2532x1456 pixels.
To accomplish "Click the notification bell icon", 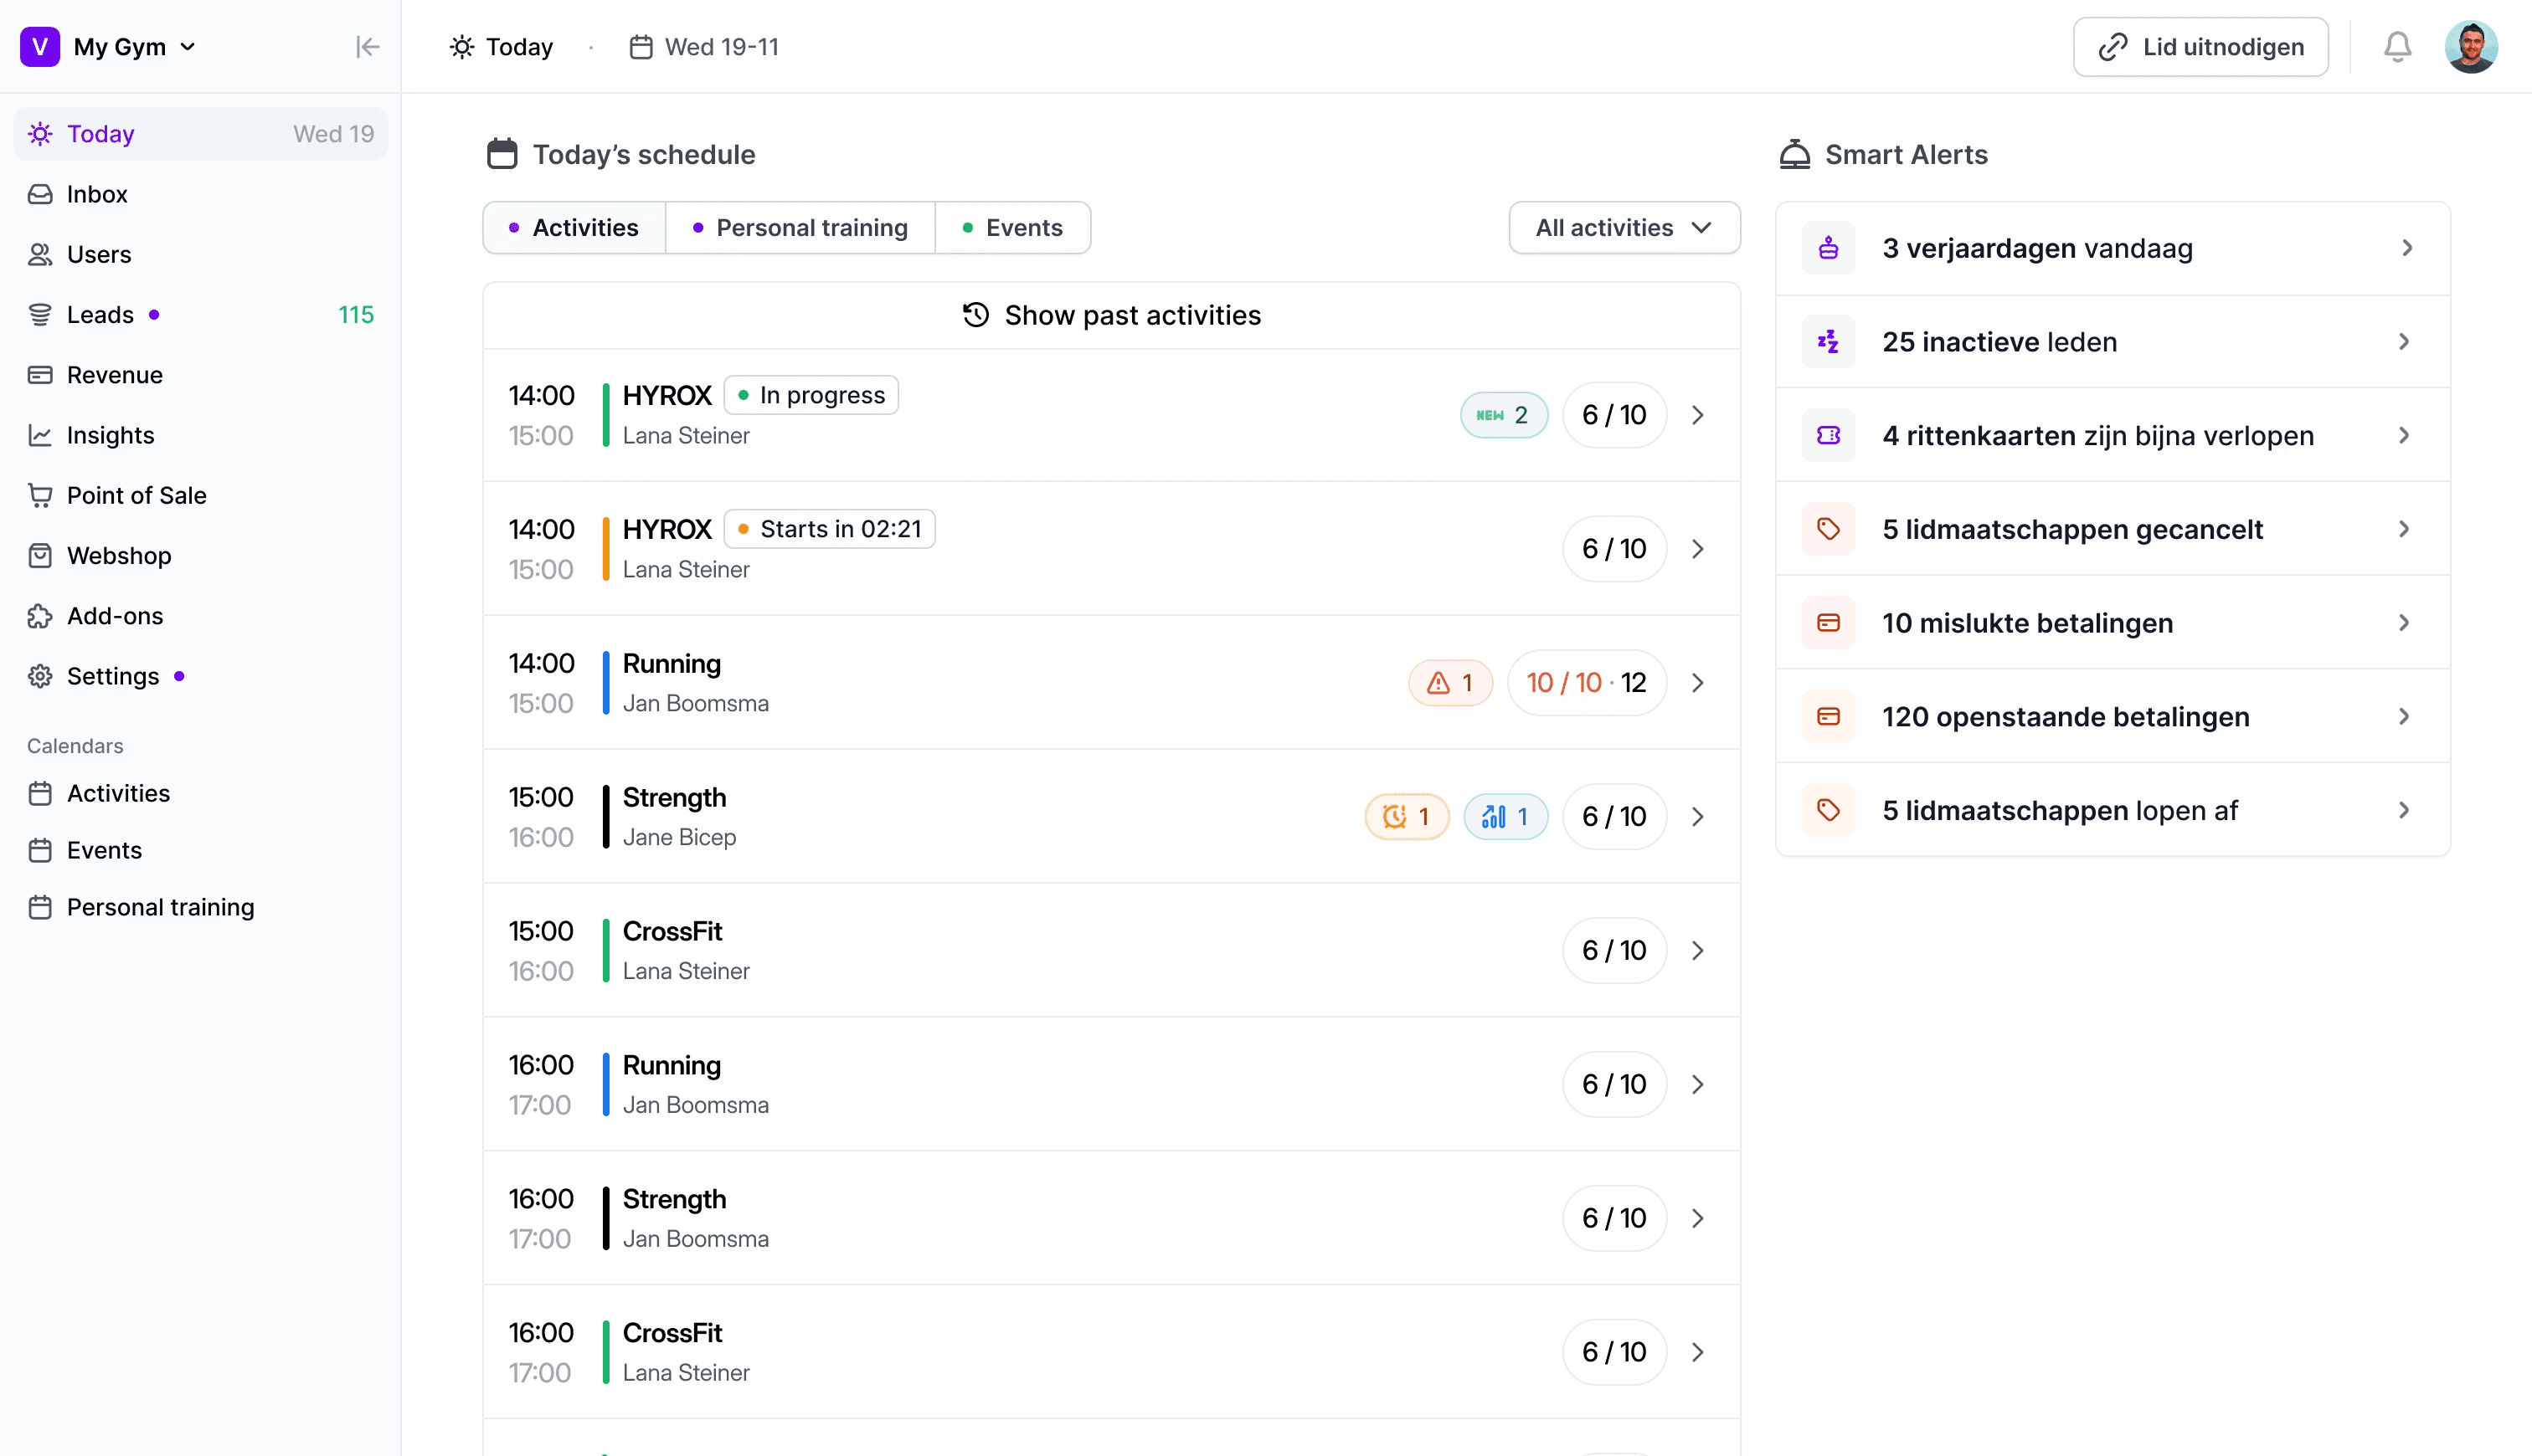I will tap(2397, 47).
